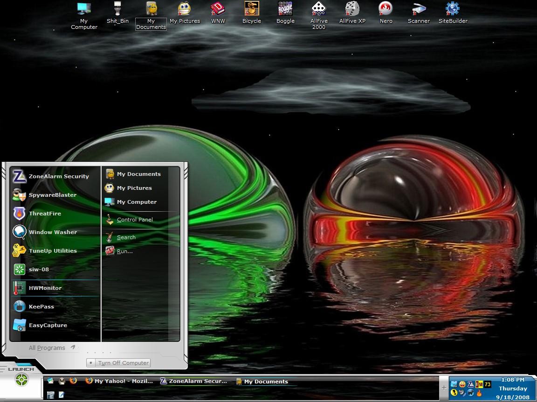Screen dimensions: 537x402
Task: Switch to My Yahoo! Mozilla taskbar button
Action: point(119,381)
